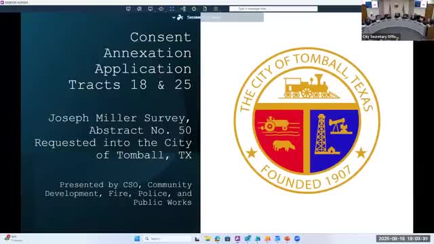Viewport: 434px width, 244px height.
Task: Click the taskbar clock showing 2025-08-18
Action: [403, 239]
